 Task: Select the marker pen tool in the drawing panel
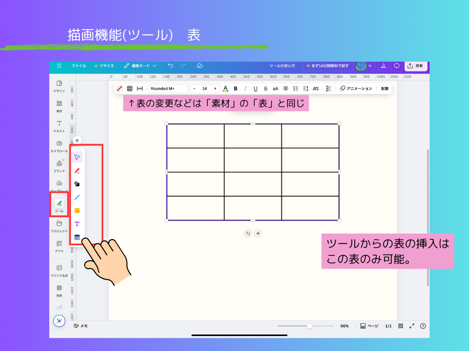click(77, 170)
